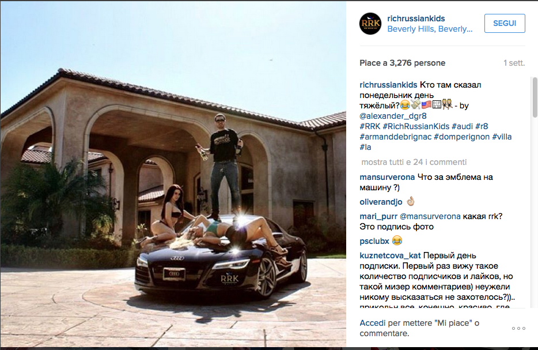Open the #armanddebrignac hashtag
Image resolution: width=538 pixels, height=350 pixels.
click(395, 137)
